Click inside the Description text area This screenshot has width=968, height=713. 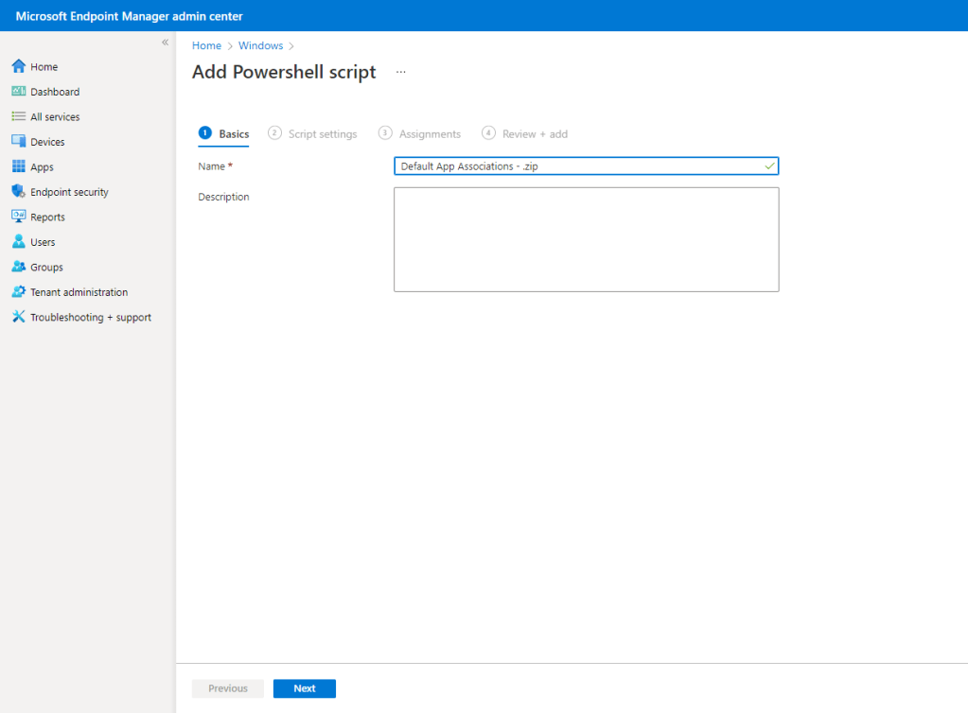[x=586, y=239]
